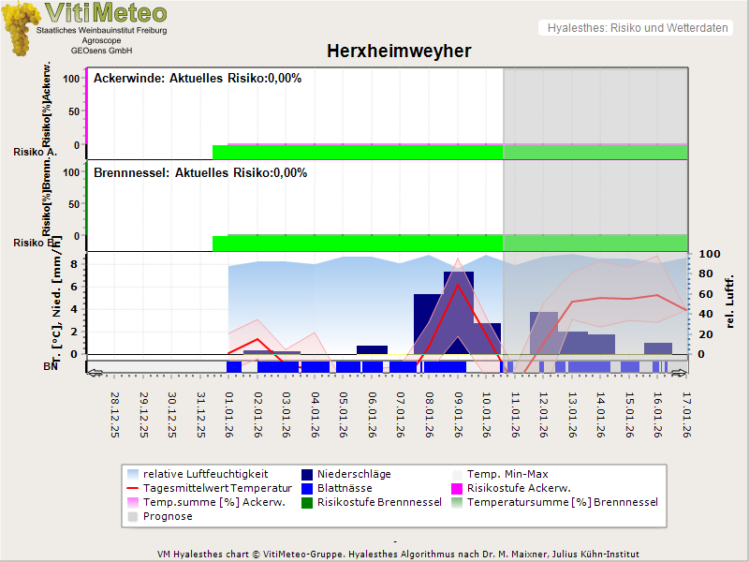The height and width of the screenshot is (562, 749).
Task: Click the Risikostufe Ackerw. magenta swatch
Action: (x=458, y=488)
